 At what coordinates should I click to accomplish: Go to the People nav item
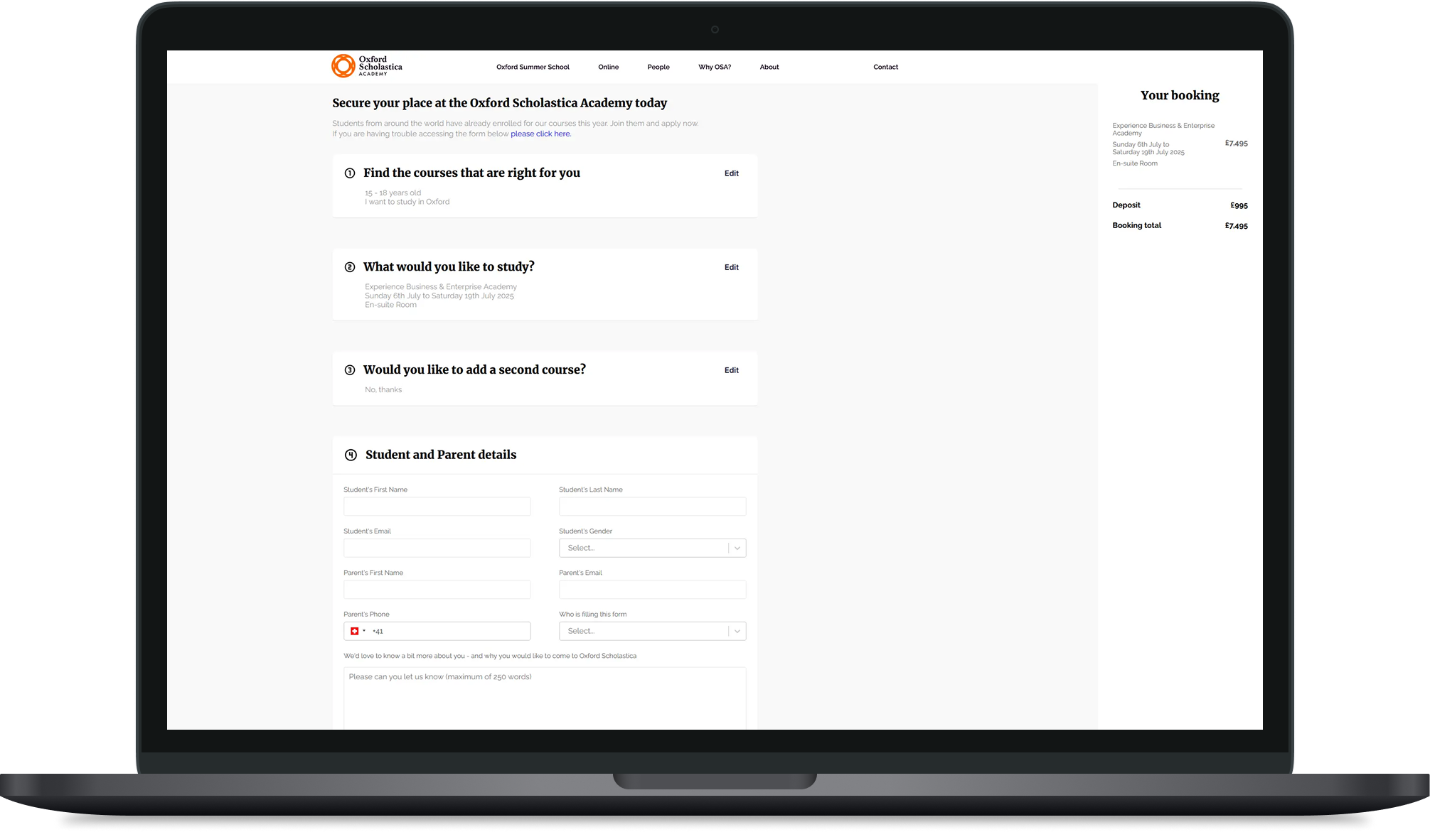[658, 67]
